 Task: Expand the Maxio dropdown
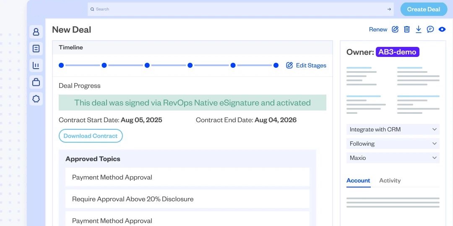(393, 158)
